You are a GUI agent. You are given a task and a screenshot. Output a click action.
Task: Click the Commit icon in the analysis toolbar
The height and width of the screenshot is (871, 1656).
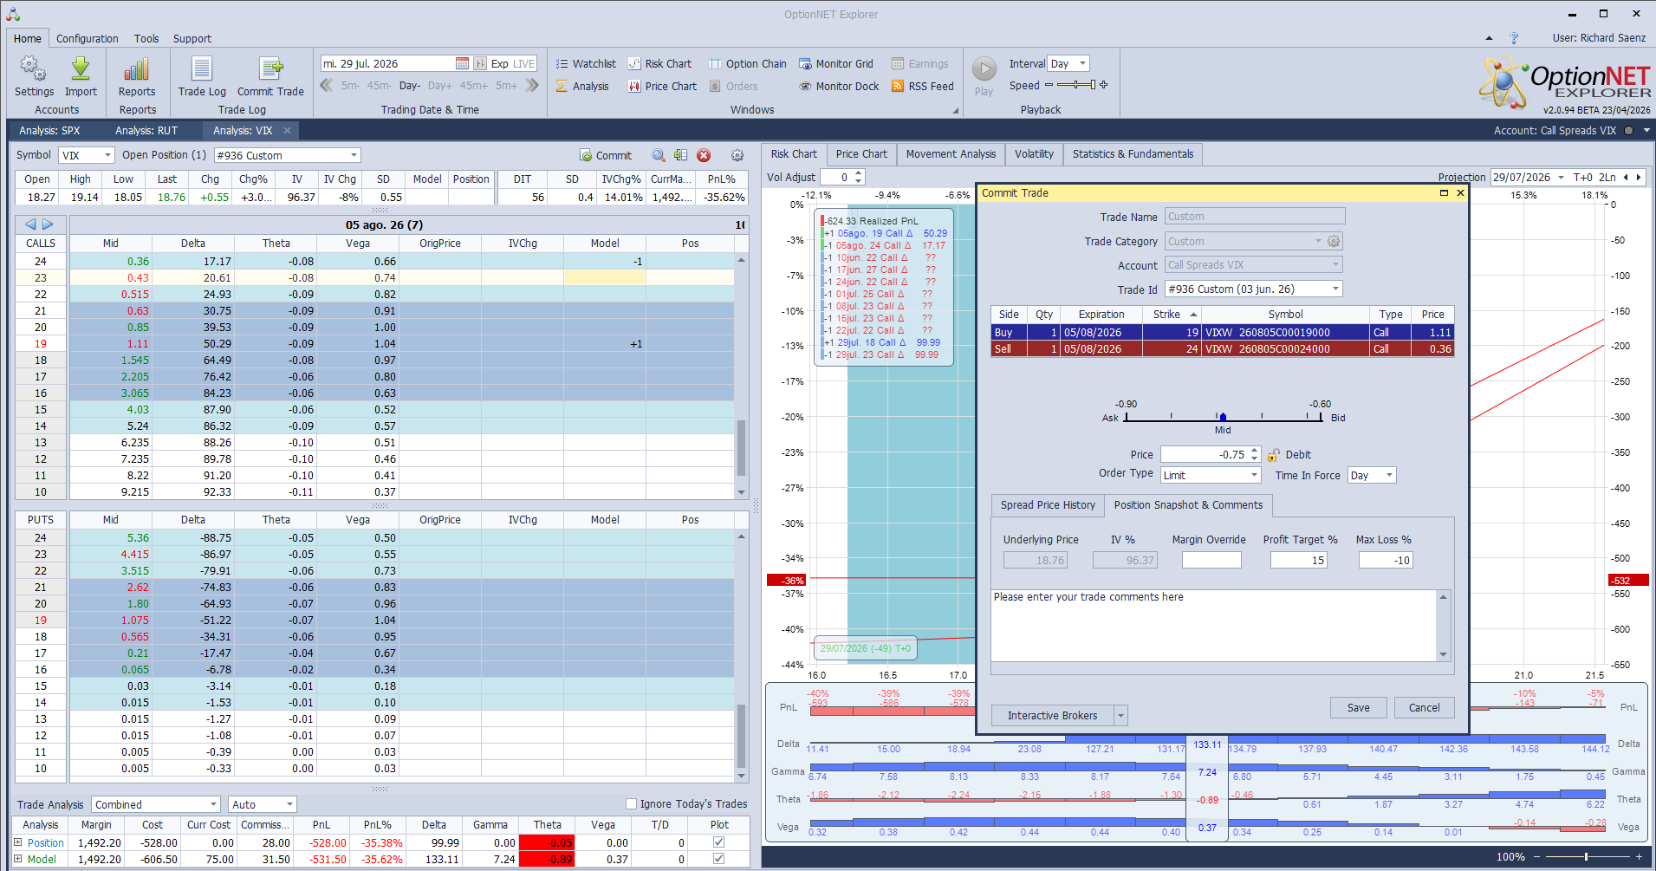[x=606, y=155]
